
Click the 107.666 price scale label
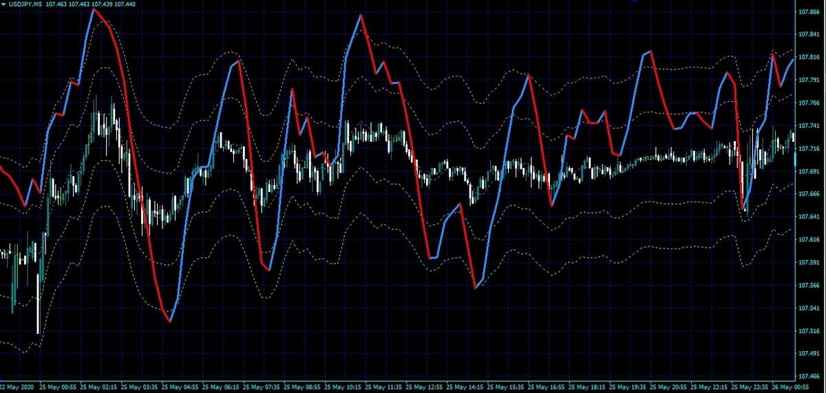click(x=808, y=194)
